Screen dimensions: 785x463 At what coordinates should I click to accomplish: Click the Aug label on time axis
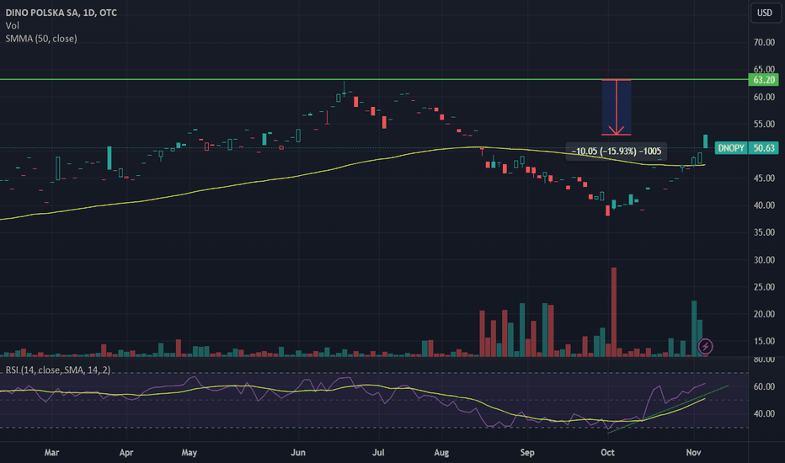point(441,453)
